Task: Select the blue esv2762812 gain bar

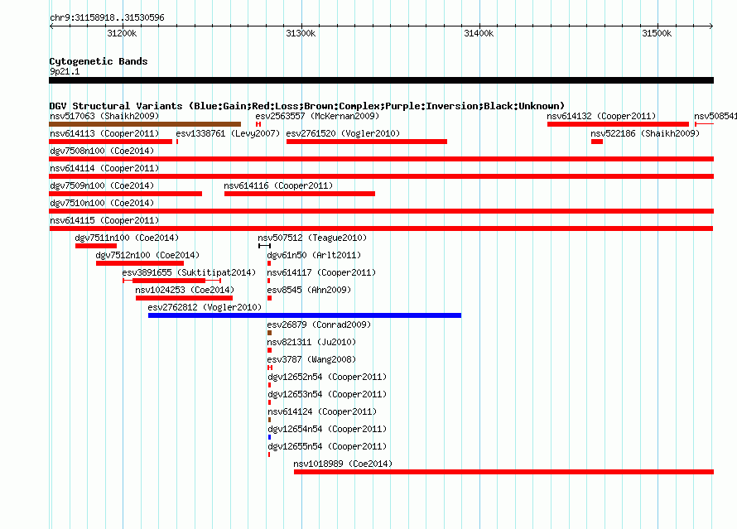Action: pyautogui.click(x=305, y=315)
